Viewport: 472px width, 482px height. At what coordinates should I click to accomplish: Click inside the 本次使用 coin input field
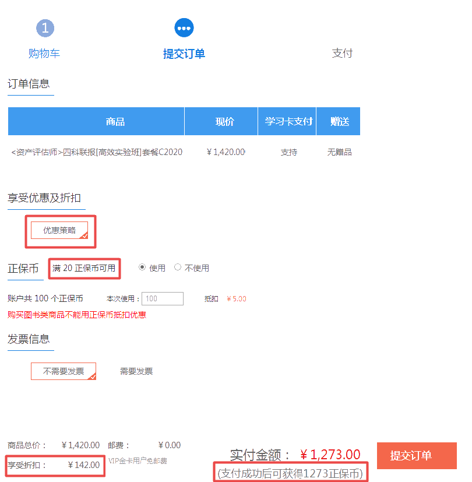tap(162, 298)
